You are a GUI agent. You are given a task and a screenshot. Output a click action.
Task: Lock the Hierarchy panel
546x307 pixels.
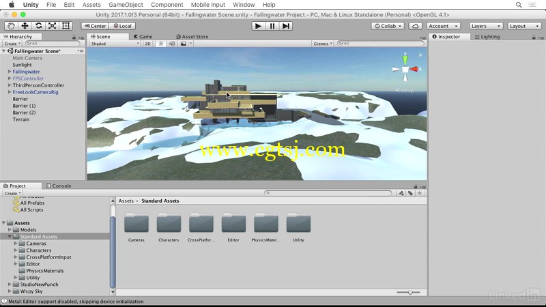click(74, 38)
